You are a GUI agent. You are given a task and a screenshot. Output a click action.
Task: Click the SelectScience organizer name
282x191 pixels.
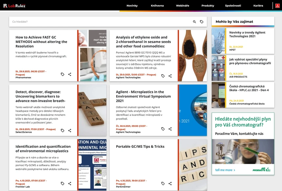(x=24, y=132)
